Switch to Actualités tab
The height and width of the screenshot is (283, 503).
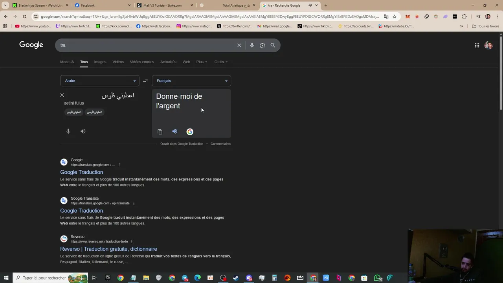tap(168, 62)
